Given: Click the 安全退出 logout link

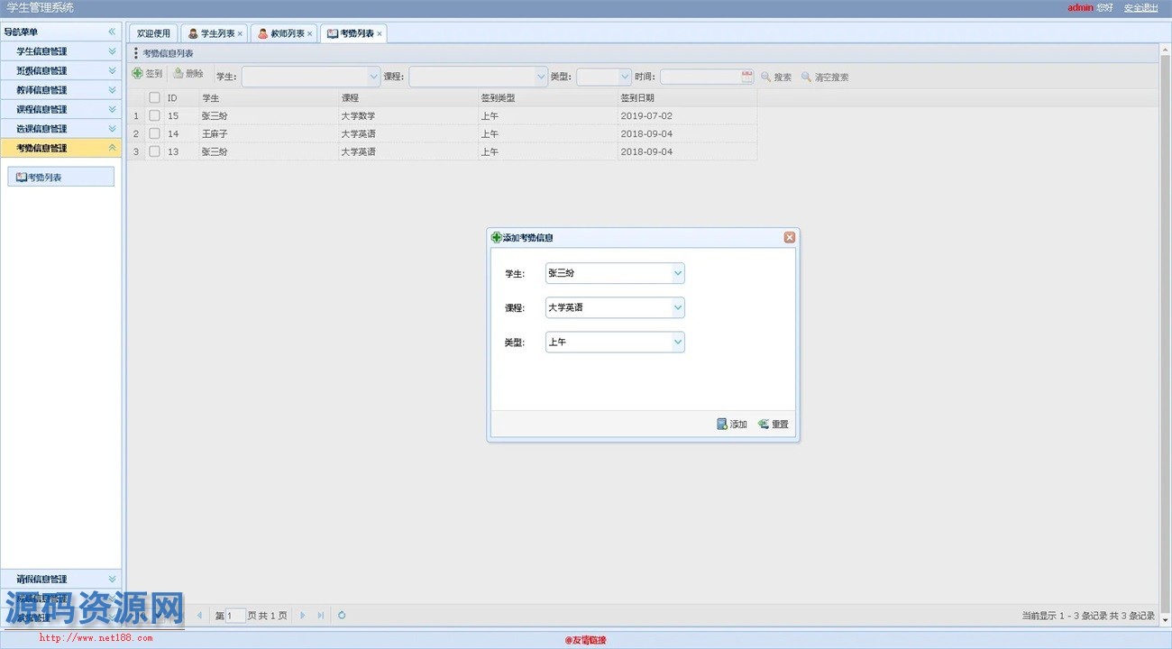Looking at the screenshot, I should tap(1140, 8).
